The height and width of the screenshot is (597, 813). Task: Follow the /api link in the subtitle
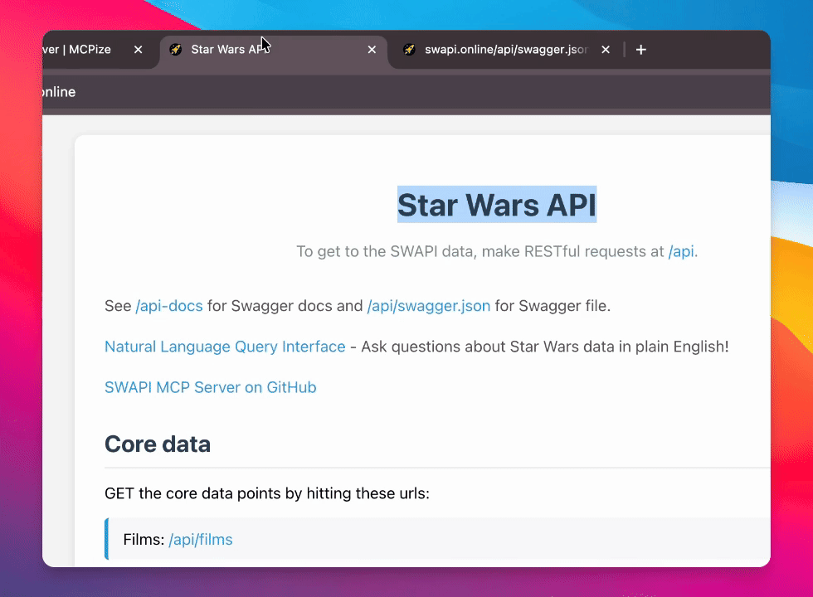[681, 251]
